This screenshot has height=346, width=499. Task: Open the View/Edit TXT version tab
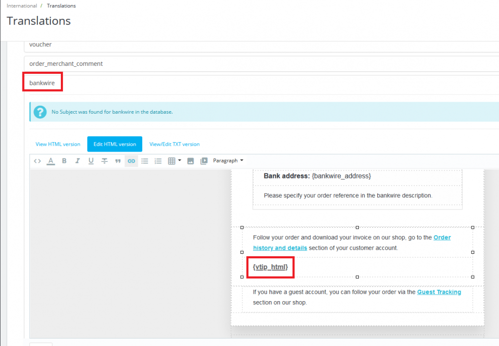pyautogui.click(x=174, y=144)
